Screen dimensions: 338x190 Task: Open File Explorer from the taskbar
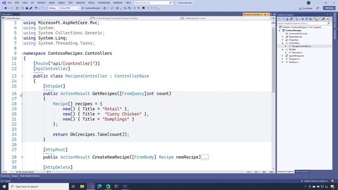coord(82,186)
